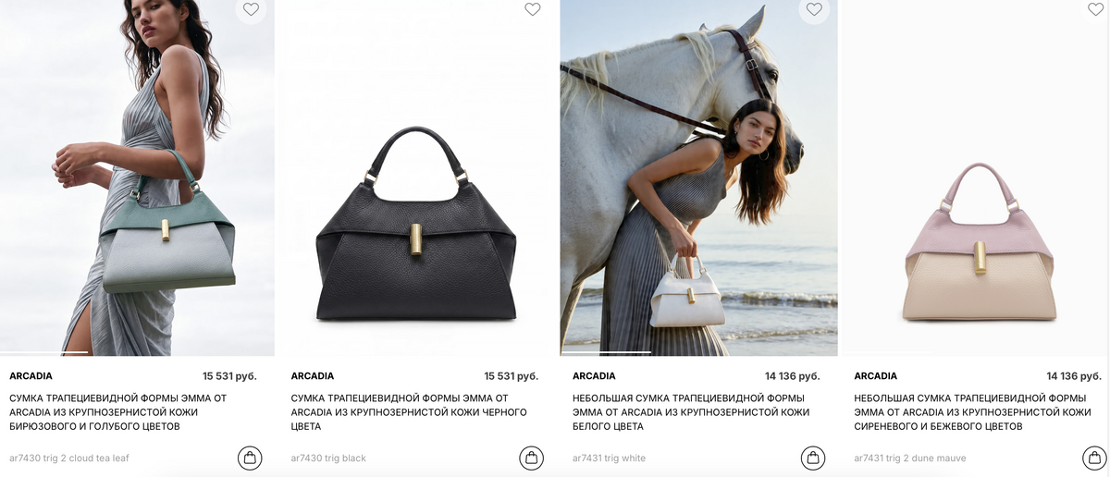The height and width of the screenshot is (477, 1110).
Task: Open the turquoise bag model photo
Action: coord(137,177)
